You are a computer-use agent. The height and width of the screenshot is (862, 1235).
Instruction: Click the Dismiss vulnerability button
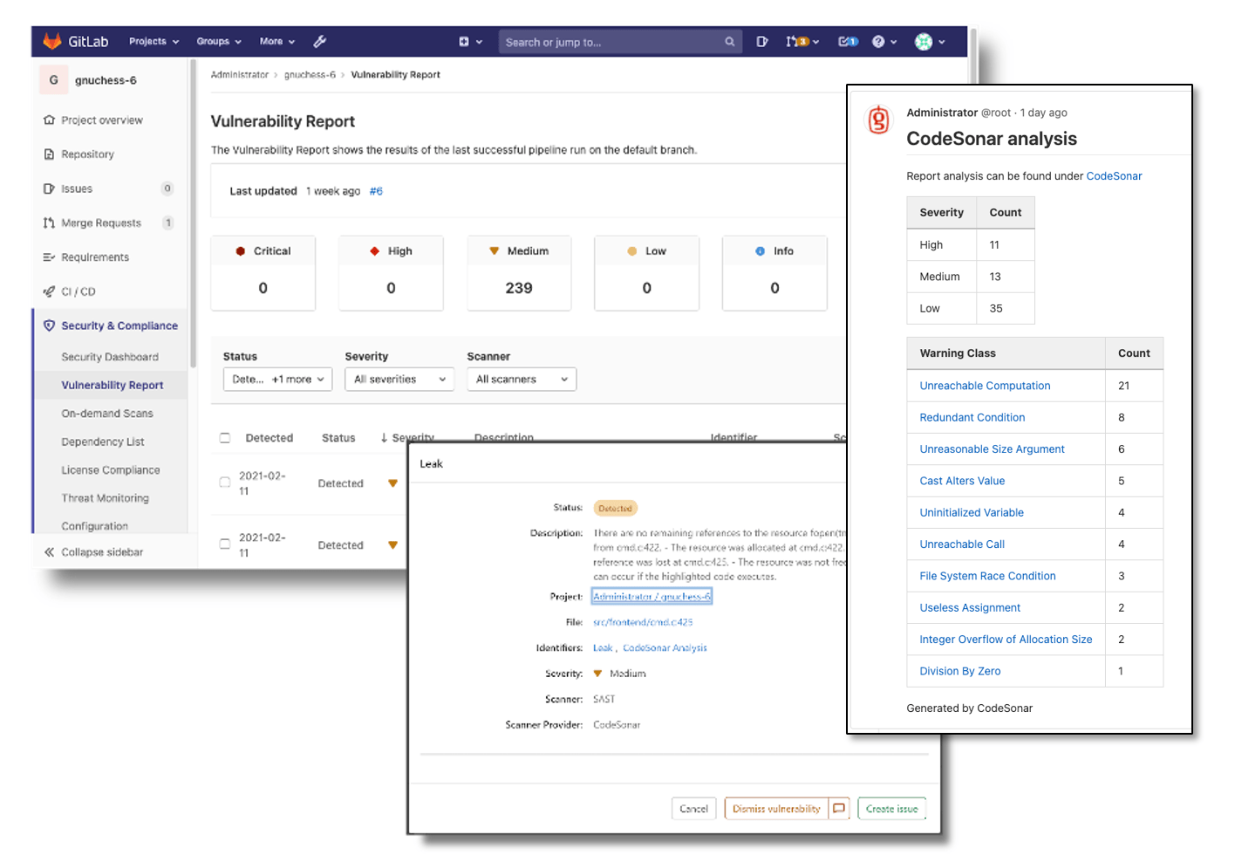[x=777, y=808]
